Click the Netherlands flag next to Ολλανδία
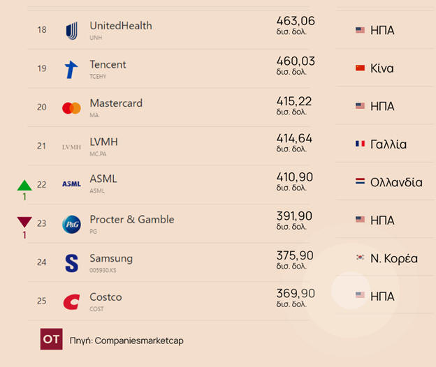The height and width of the screenshot is (367, 436). [x=361, y=182]
